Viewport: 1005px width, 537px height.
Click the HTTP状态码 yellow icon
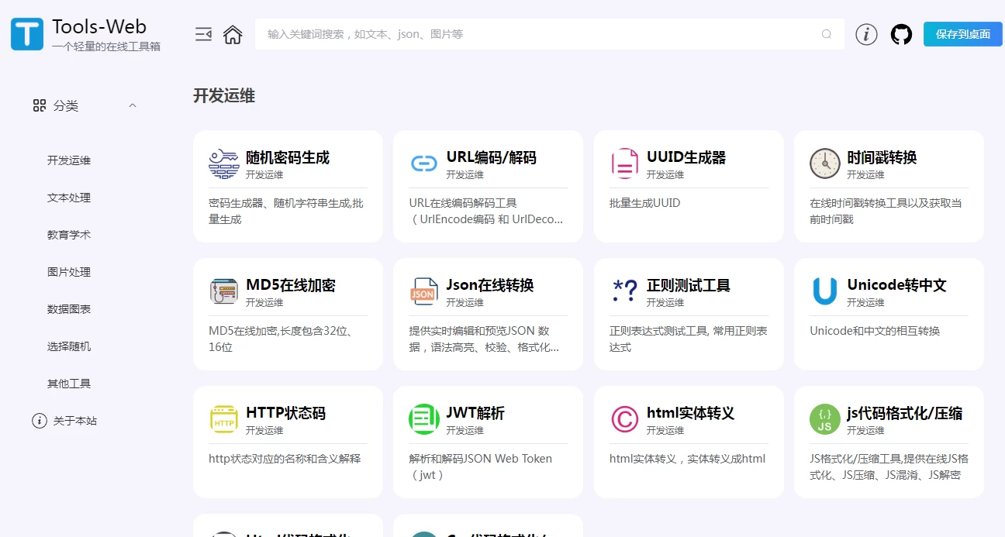point(224,419)
